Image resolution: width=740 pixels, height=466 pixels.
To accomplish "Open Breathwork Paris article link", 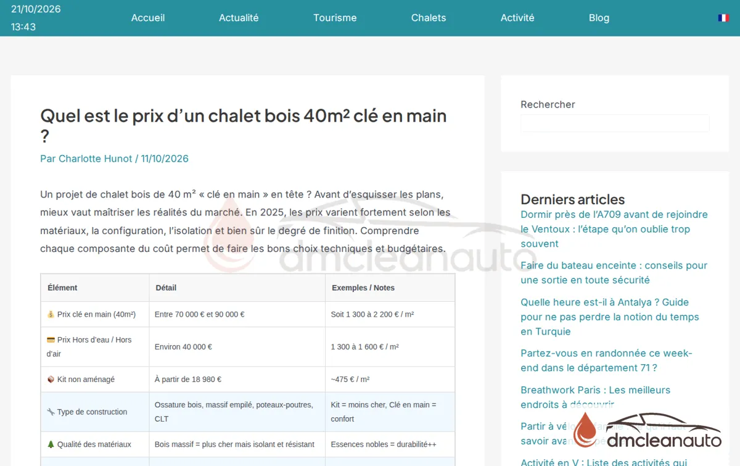I will pos(596,397).
